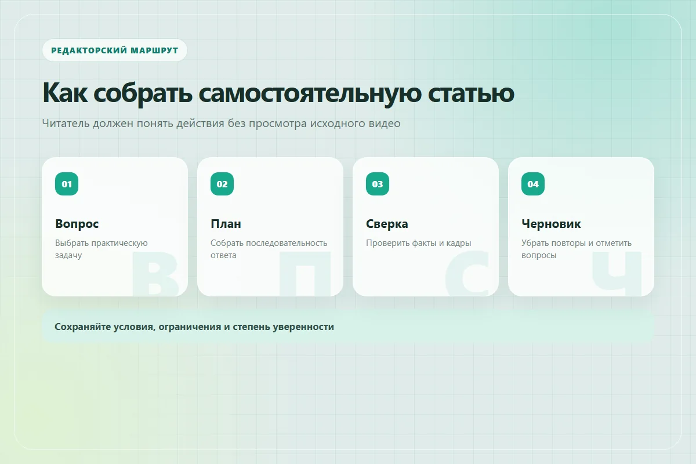Open the План card title
Viewport: 696px width, 464px height.
coord(226,224)
